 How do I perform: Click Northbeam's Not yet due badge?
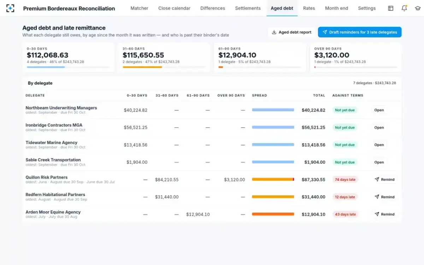coord(345,110)
